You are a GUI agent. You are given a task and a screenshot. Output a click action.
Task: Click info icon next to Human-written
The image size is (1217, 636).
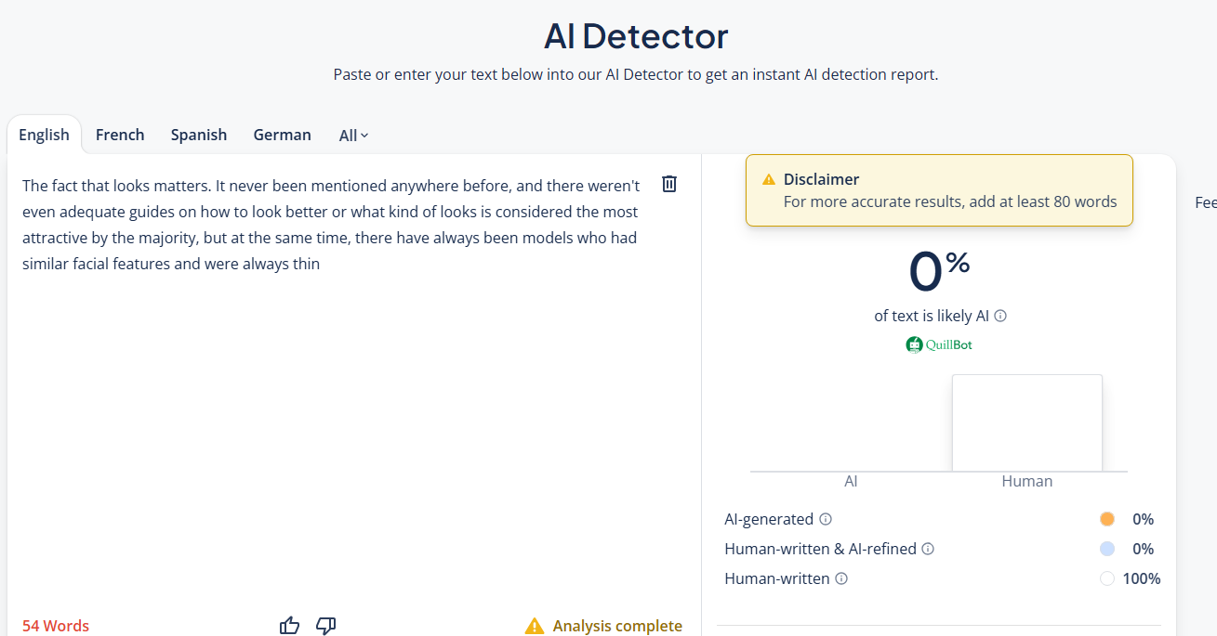pos(841,578)
